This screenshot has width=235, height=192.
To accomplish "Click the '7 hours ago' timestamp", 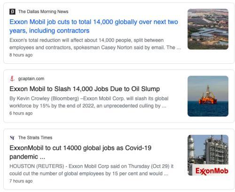I will pyautogui.click(x=21, y=181).
